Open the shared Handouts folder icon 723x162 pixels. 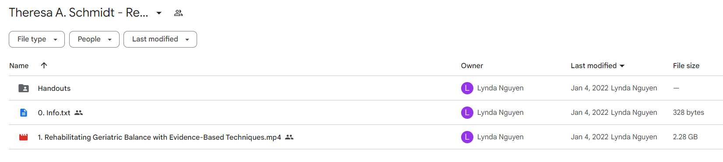pyautogui.click(x=24, y=88)
